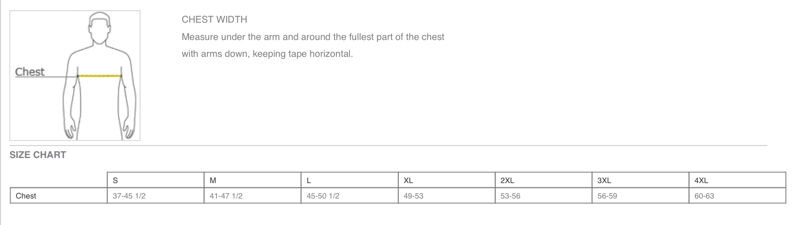Click the 45-50 1/2 chest value

(x=323, y=196)
